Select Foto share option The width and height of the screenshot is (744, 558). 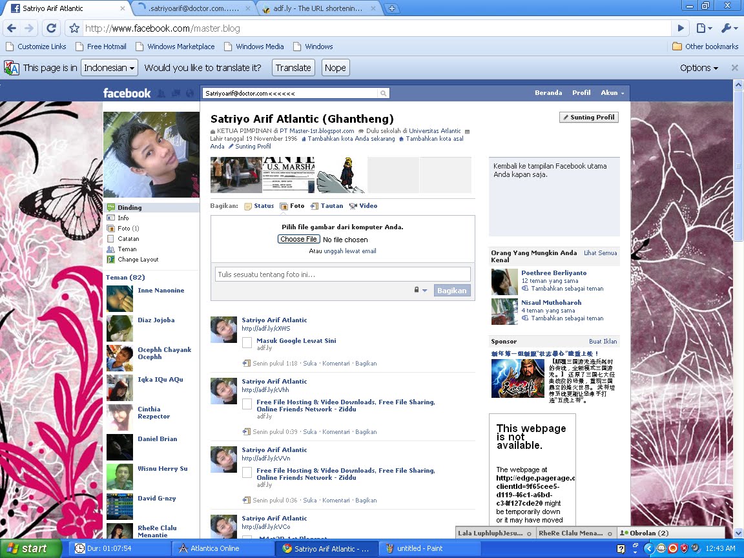293,206
